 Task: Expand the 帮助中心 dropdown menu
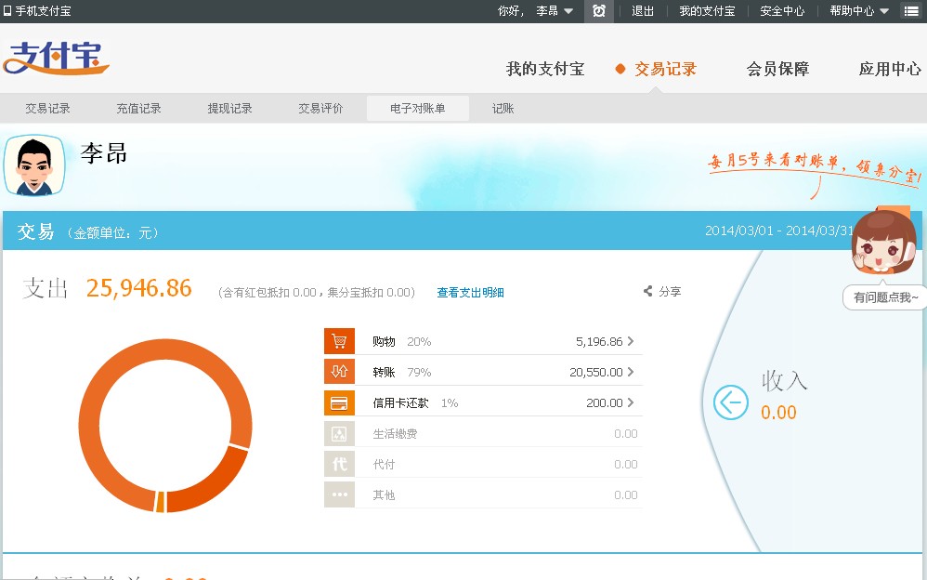point(883,11)
